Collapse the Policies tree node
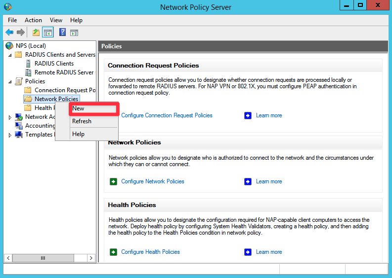The image size is (392, 278). (10, 81)
